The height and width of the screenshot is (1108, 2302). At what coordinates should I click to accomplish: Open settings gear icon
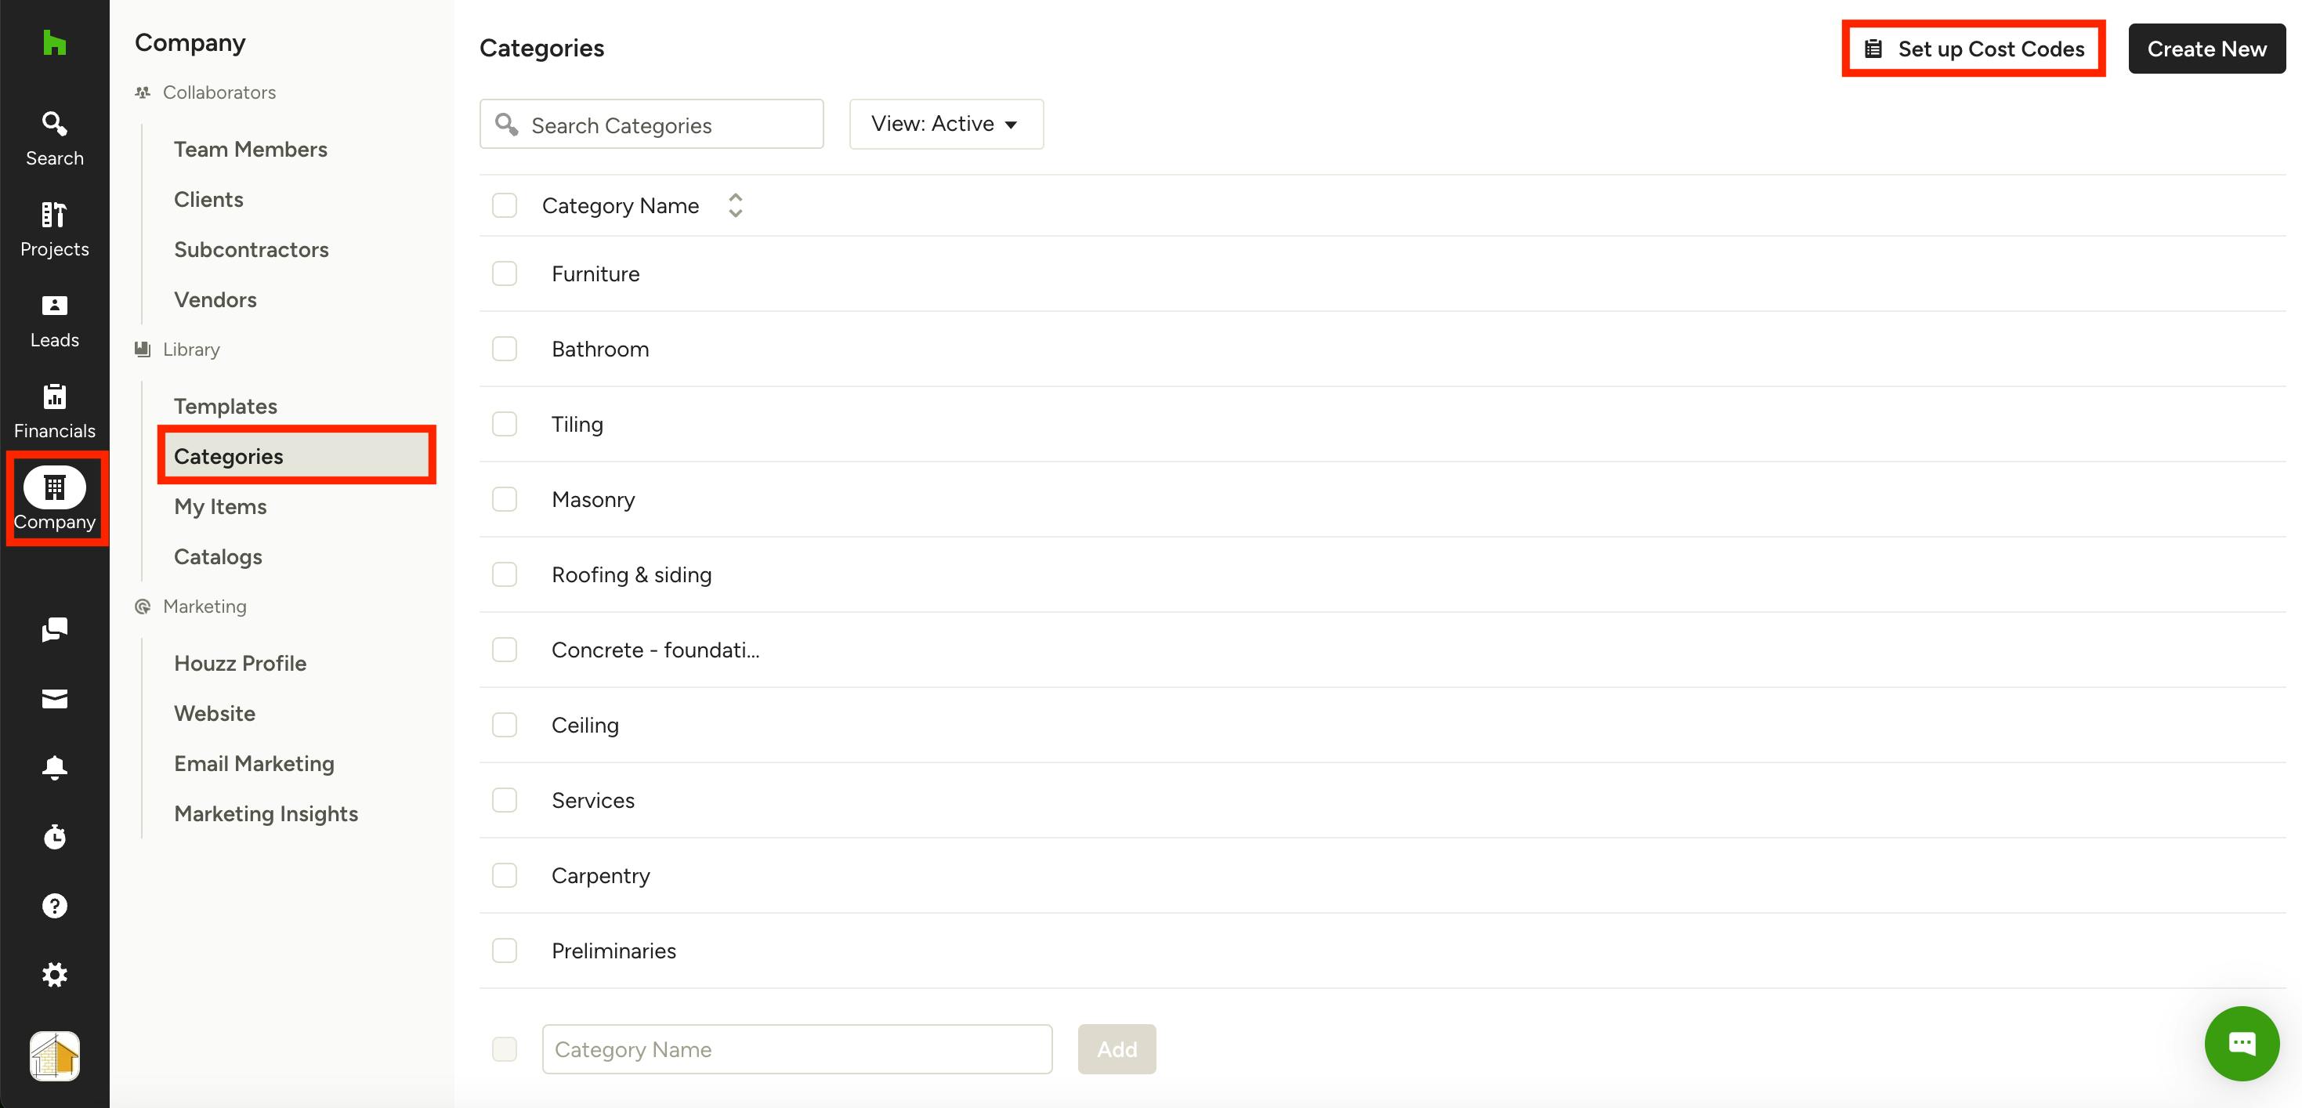point(55,975)
